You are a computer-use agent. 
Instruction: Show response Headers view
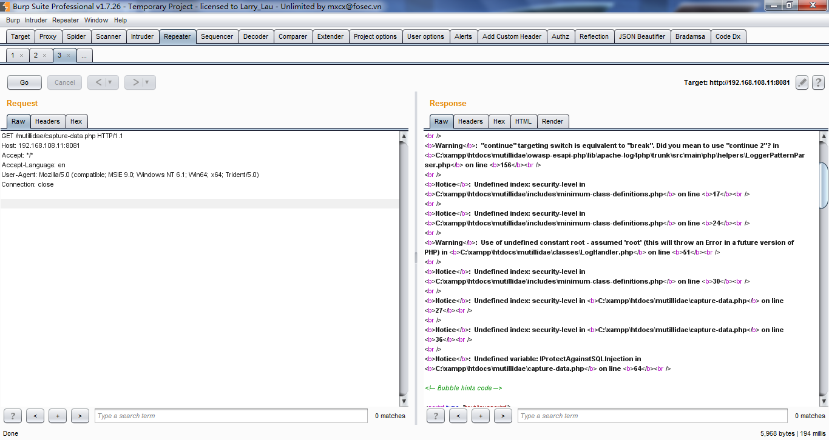470,121
